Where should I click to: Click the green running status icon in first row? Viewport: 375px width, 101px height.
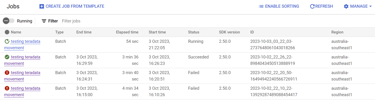point(7,41)
